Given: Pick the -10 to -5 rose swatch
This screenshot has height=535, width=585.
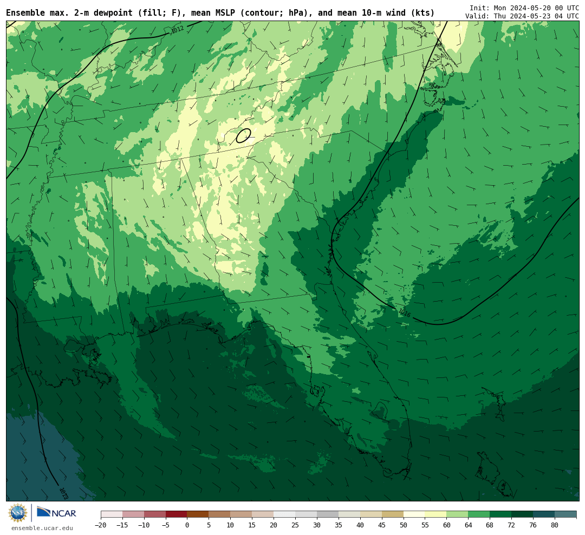Looking at the screenshot, I should tap(155, 514).
